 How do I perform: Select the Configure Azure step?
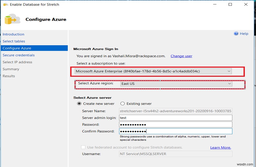(17, 48)
